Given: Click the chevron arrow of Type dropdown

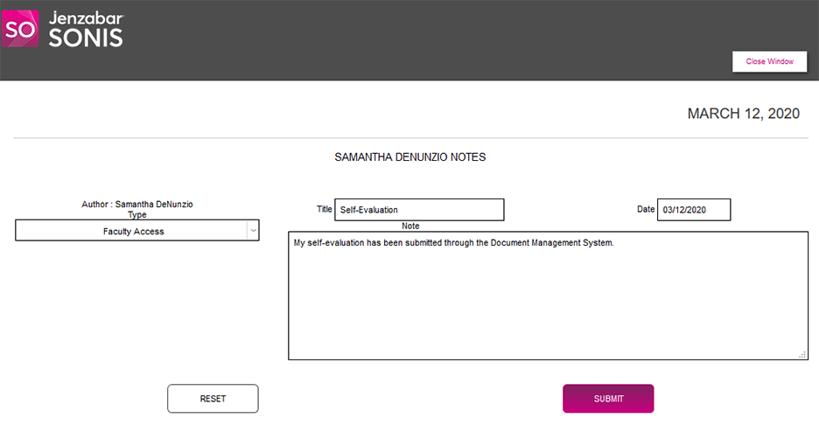Looking at the screenshot, I should pyautogui.click(x=253, y=231).
